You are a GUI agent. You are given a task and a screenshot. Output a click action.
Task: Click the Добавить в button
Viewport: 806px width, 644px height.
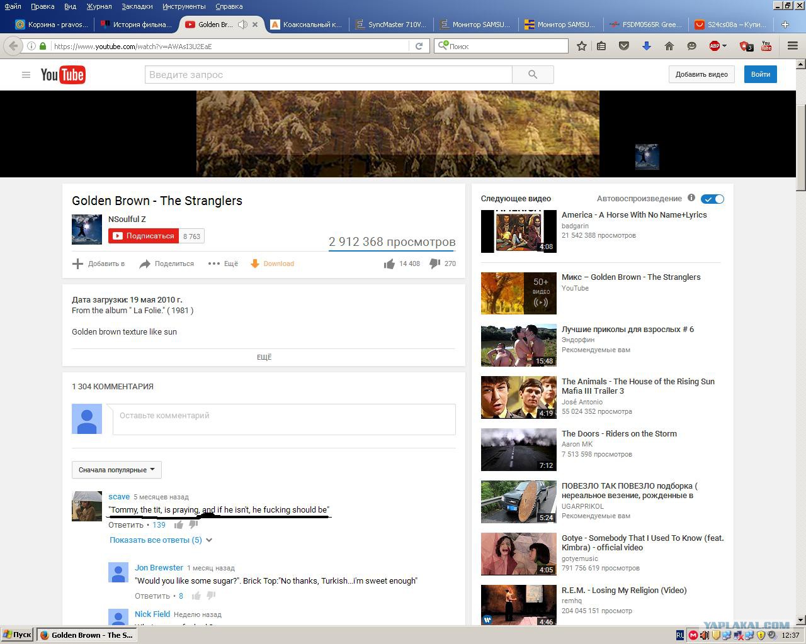98,264
